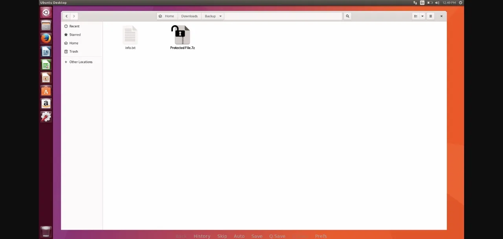Click Q.Save in the bottom bar

click(277, 236)
